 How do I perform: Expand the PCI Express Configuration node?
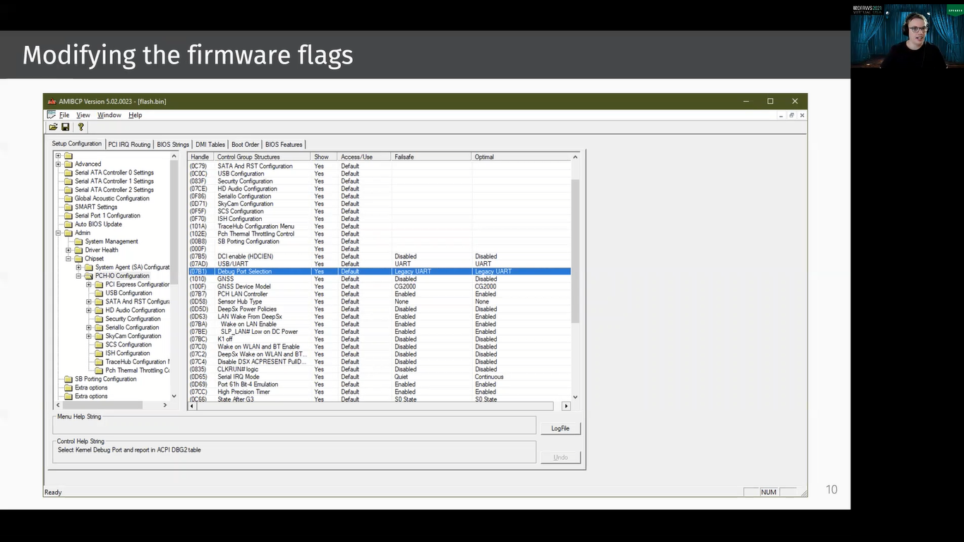(x=89, y=284)
